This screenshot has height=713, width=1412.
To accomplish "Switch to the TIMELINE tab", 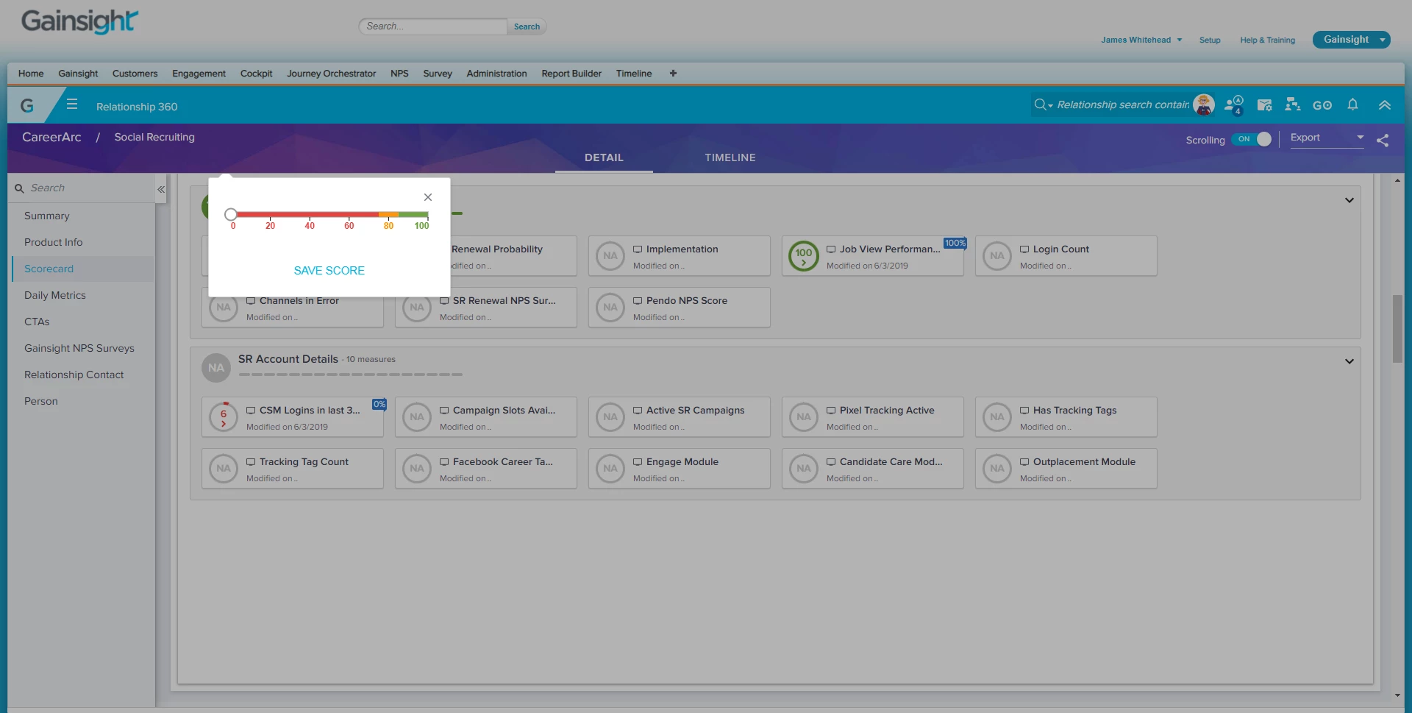I will 730,157.
